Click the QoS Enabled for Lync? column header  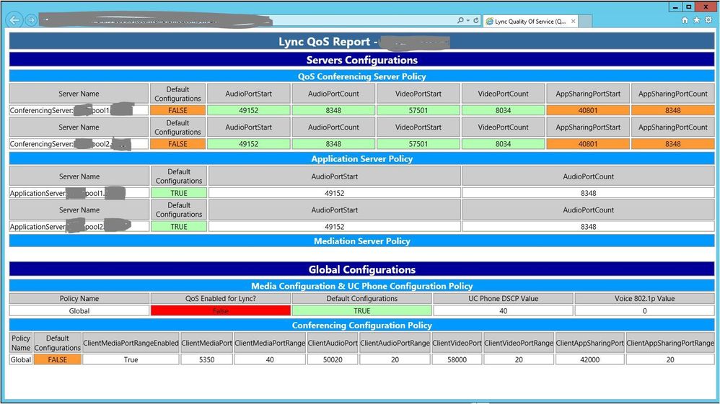[x=221, y=298]
